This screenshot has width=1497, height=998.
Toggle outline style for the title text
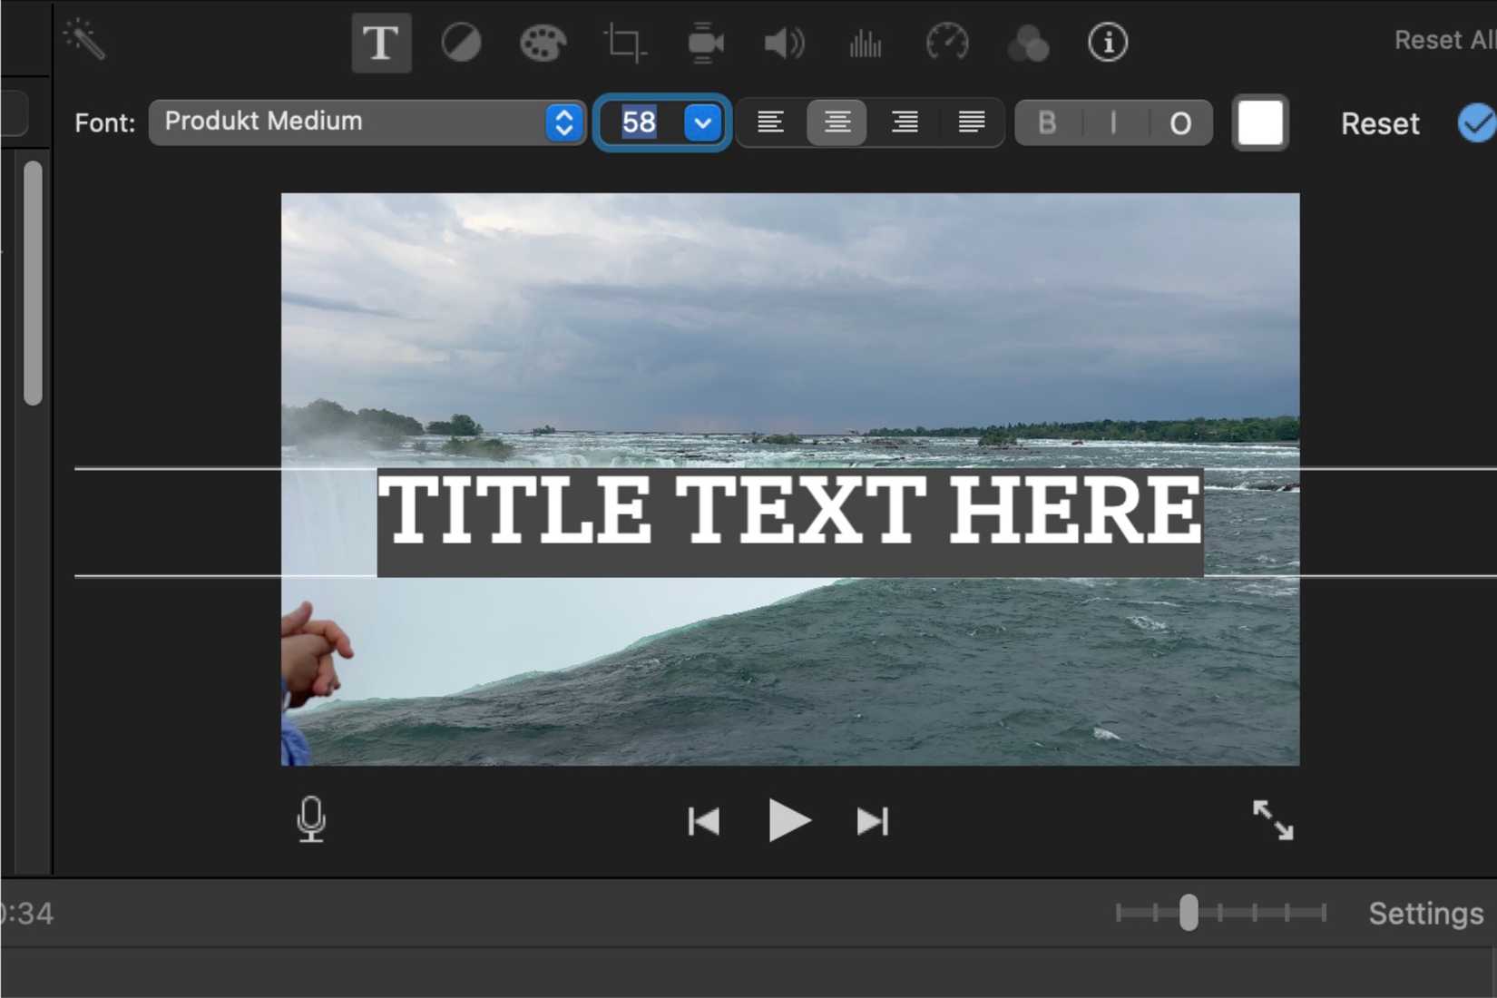1180,122
